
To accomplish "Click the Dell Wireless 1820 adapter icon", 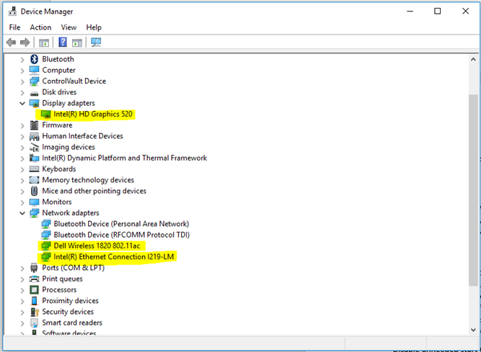I will pos(45,245).
